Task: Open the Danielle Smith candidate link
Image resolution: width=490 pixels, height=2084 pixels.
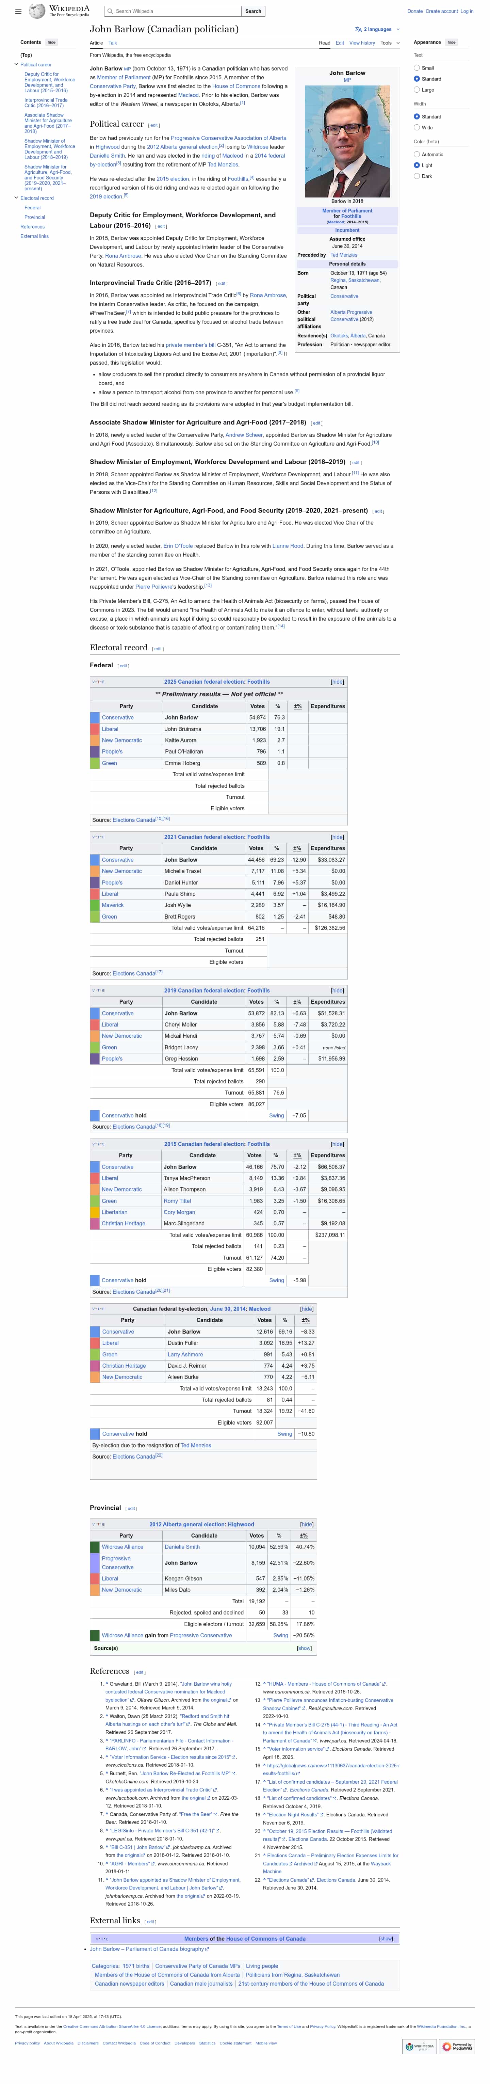Action: 182,1547
